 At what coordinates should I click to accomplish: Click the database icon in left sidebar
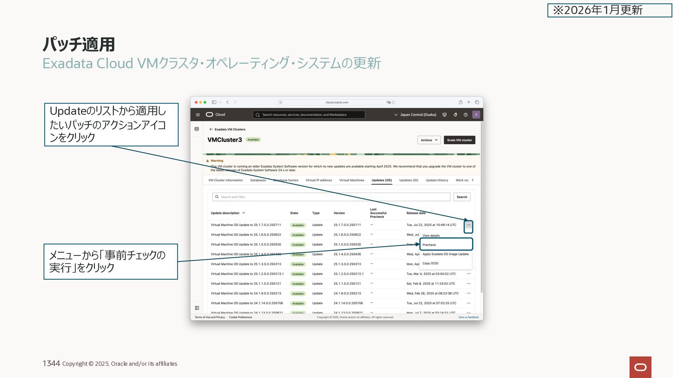click(x=197, y=129)
